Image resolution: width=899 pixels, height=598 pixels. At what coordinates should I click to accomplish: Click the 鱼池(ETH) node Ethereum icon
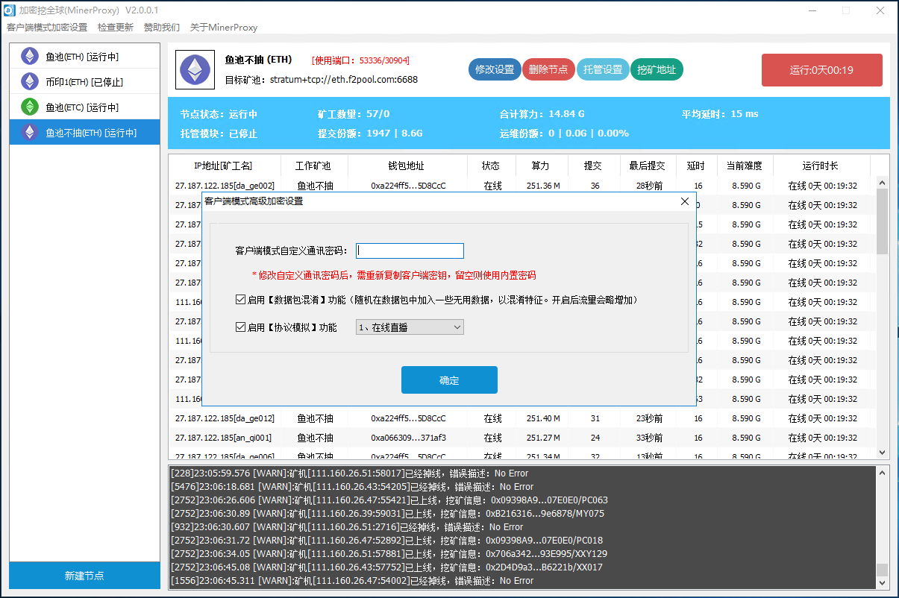[30, 57]
